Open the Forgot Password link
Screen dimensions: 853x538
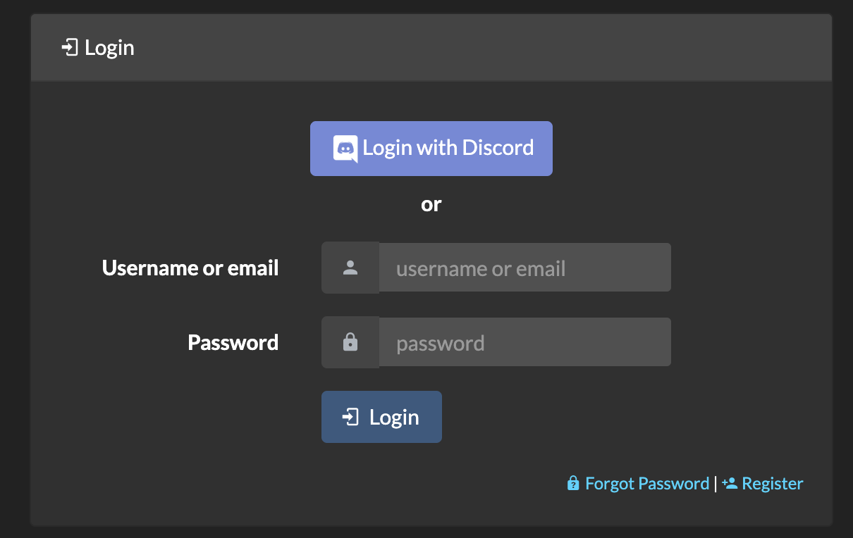(647, 484)
